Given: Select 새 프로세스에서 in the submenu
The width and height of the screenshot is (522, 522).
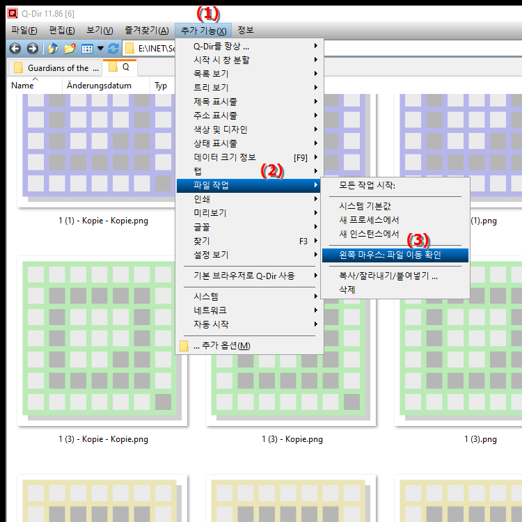Looking at the screenshot, I should (395, 221).
